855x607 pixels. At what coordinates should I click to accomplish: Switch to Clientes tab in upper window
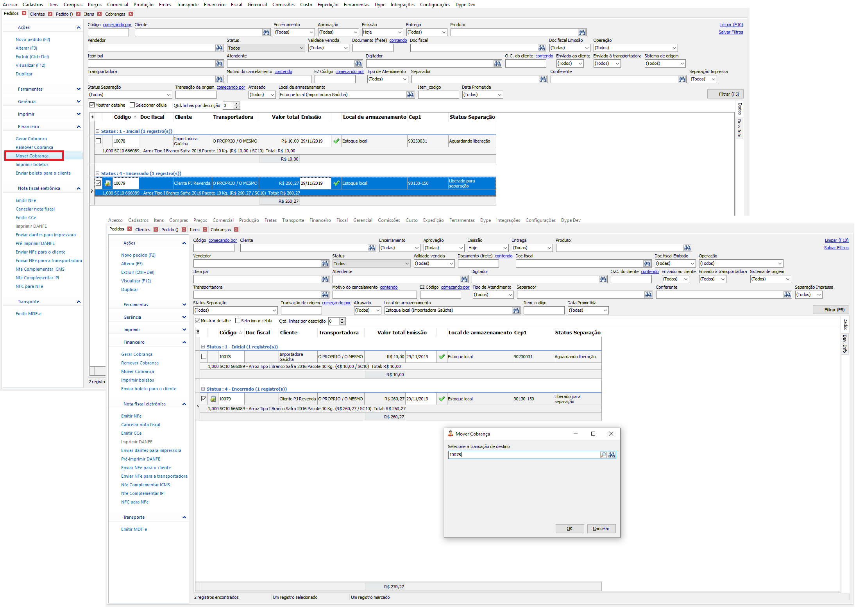point(37,14)
